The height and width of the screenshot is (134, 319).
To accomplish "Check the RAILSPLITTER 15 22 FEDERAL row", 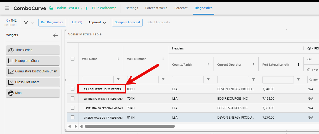I will pyautogui.click(x=73, y=89).
